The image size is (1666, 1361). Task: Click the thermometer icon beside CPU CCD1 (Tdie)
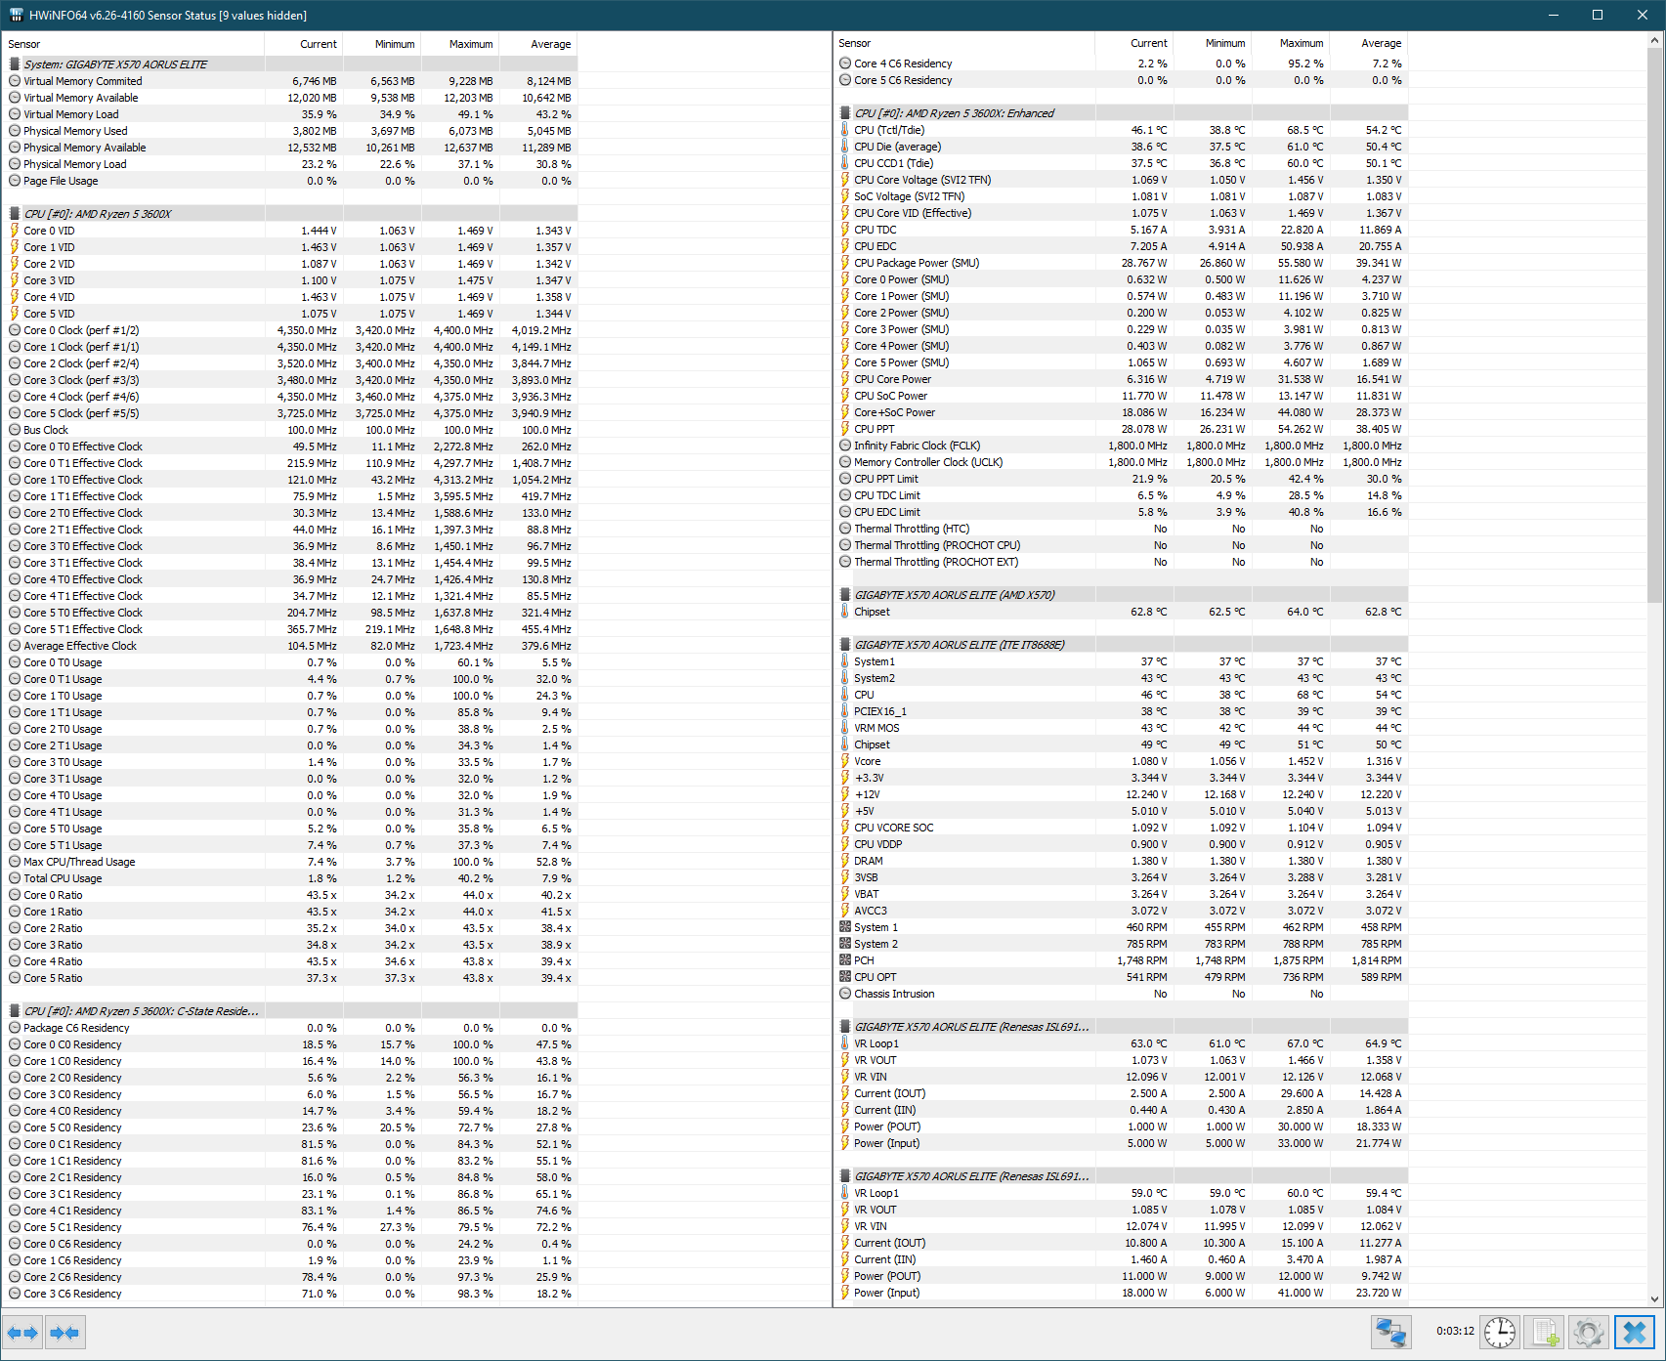click(x=845, y=163)
